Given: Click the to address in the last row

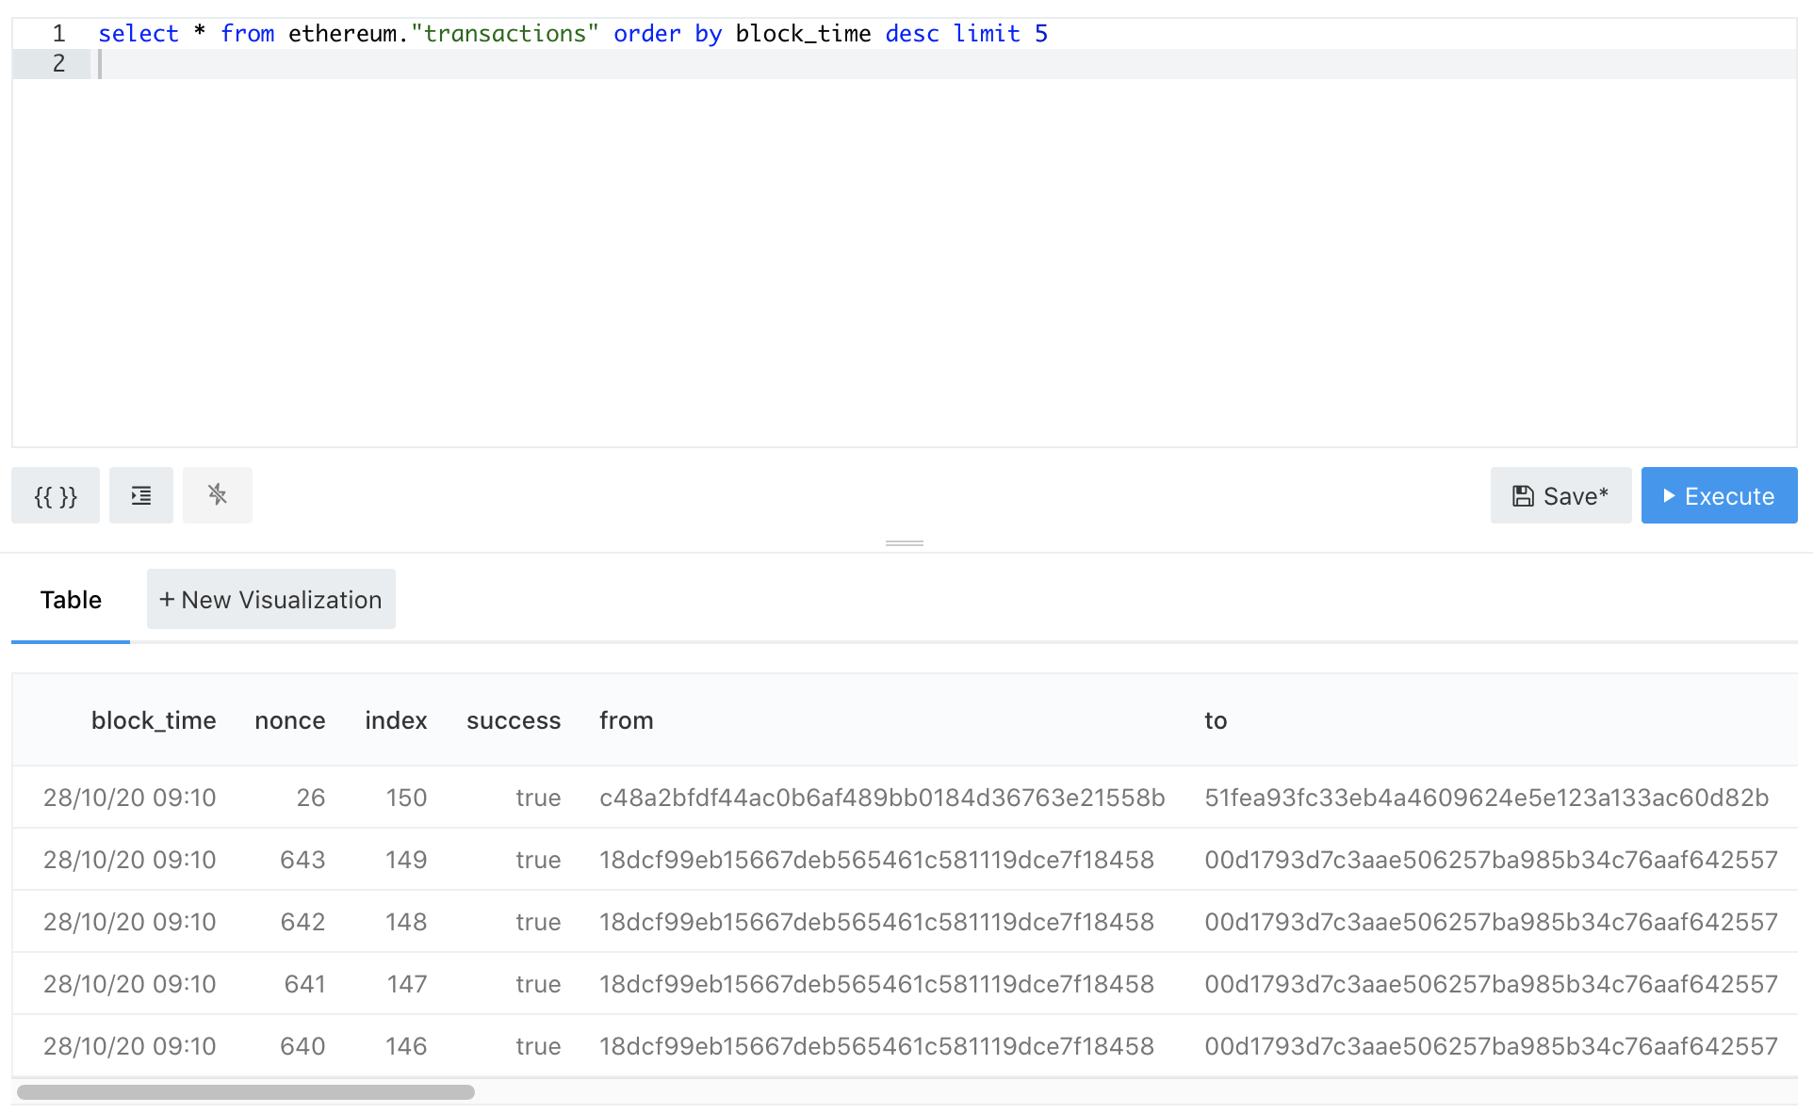Looking at the screenshot, I should [x=1491, y=1046].
